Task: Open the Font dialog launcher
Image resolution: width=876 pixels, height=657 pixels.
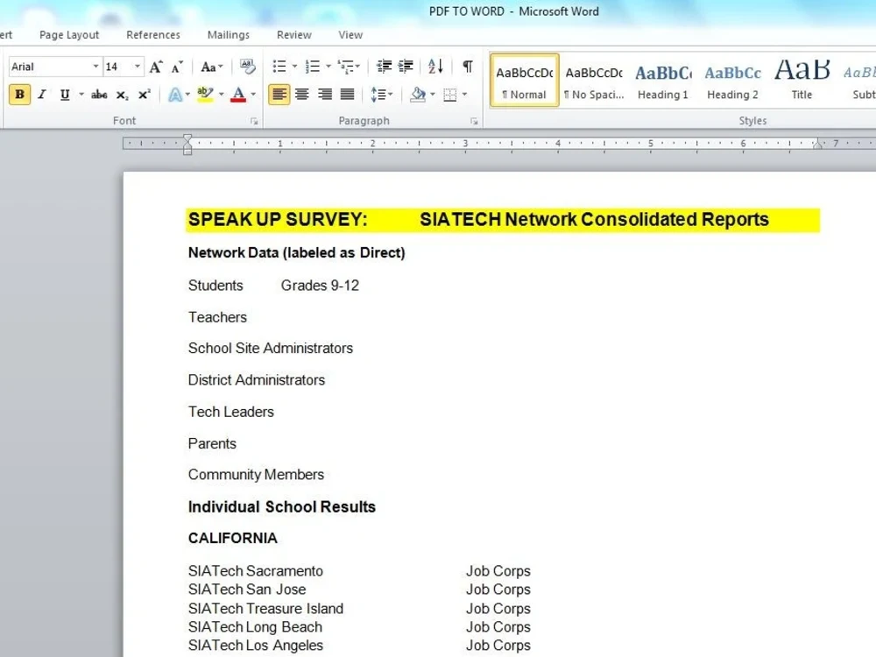Action: pyautogui.click(x=254, y=121)
